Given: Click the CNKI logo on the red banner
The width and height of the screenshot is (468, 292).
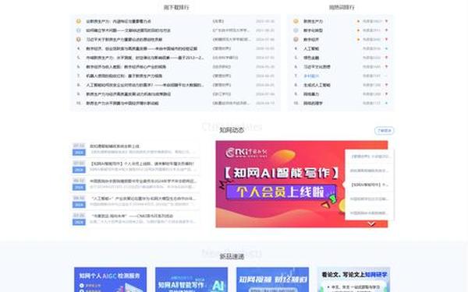Looking at the screenshot, I should click(246, 153).
